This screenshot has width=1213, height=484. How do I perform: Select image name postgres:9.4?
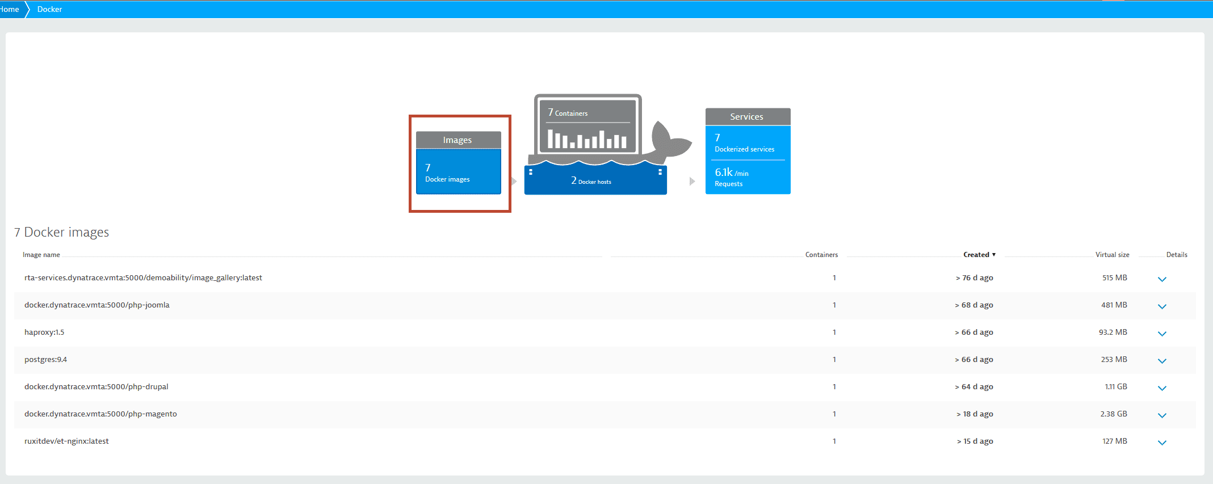pyautogui.click(x=45, y=359)
